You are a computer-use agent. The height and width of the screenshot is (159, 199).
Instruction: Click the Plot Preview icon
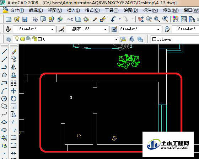coord(43,20)
